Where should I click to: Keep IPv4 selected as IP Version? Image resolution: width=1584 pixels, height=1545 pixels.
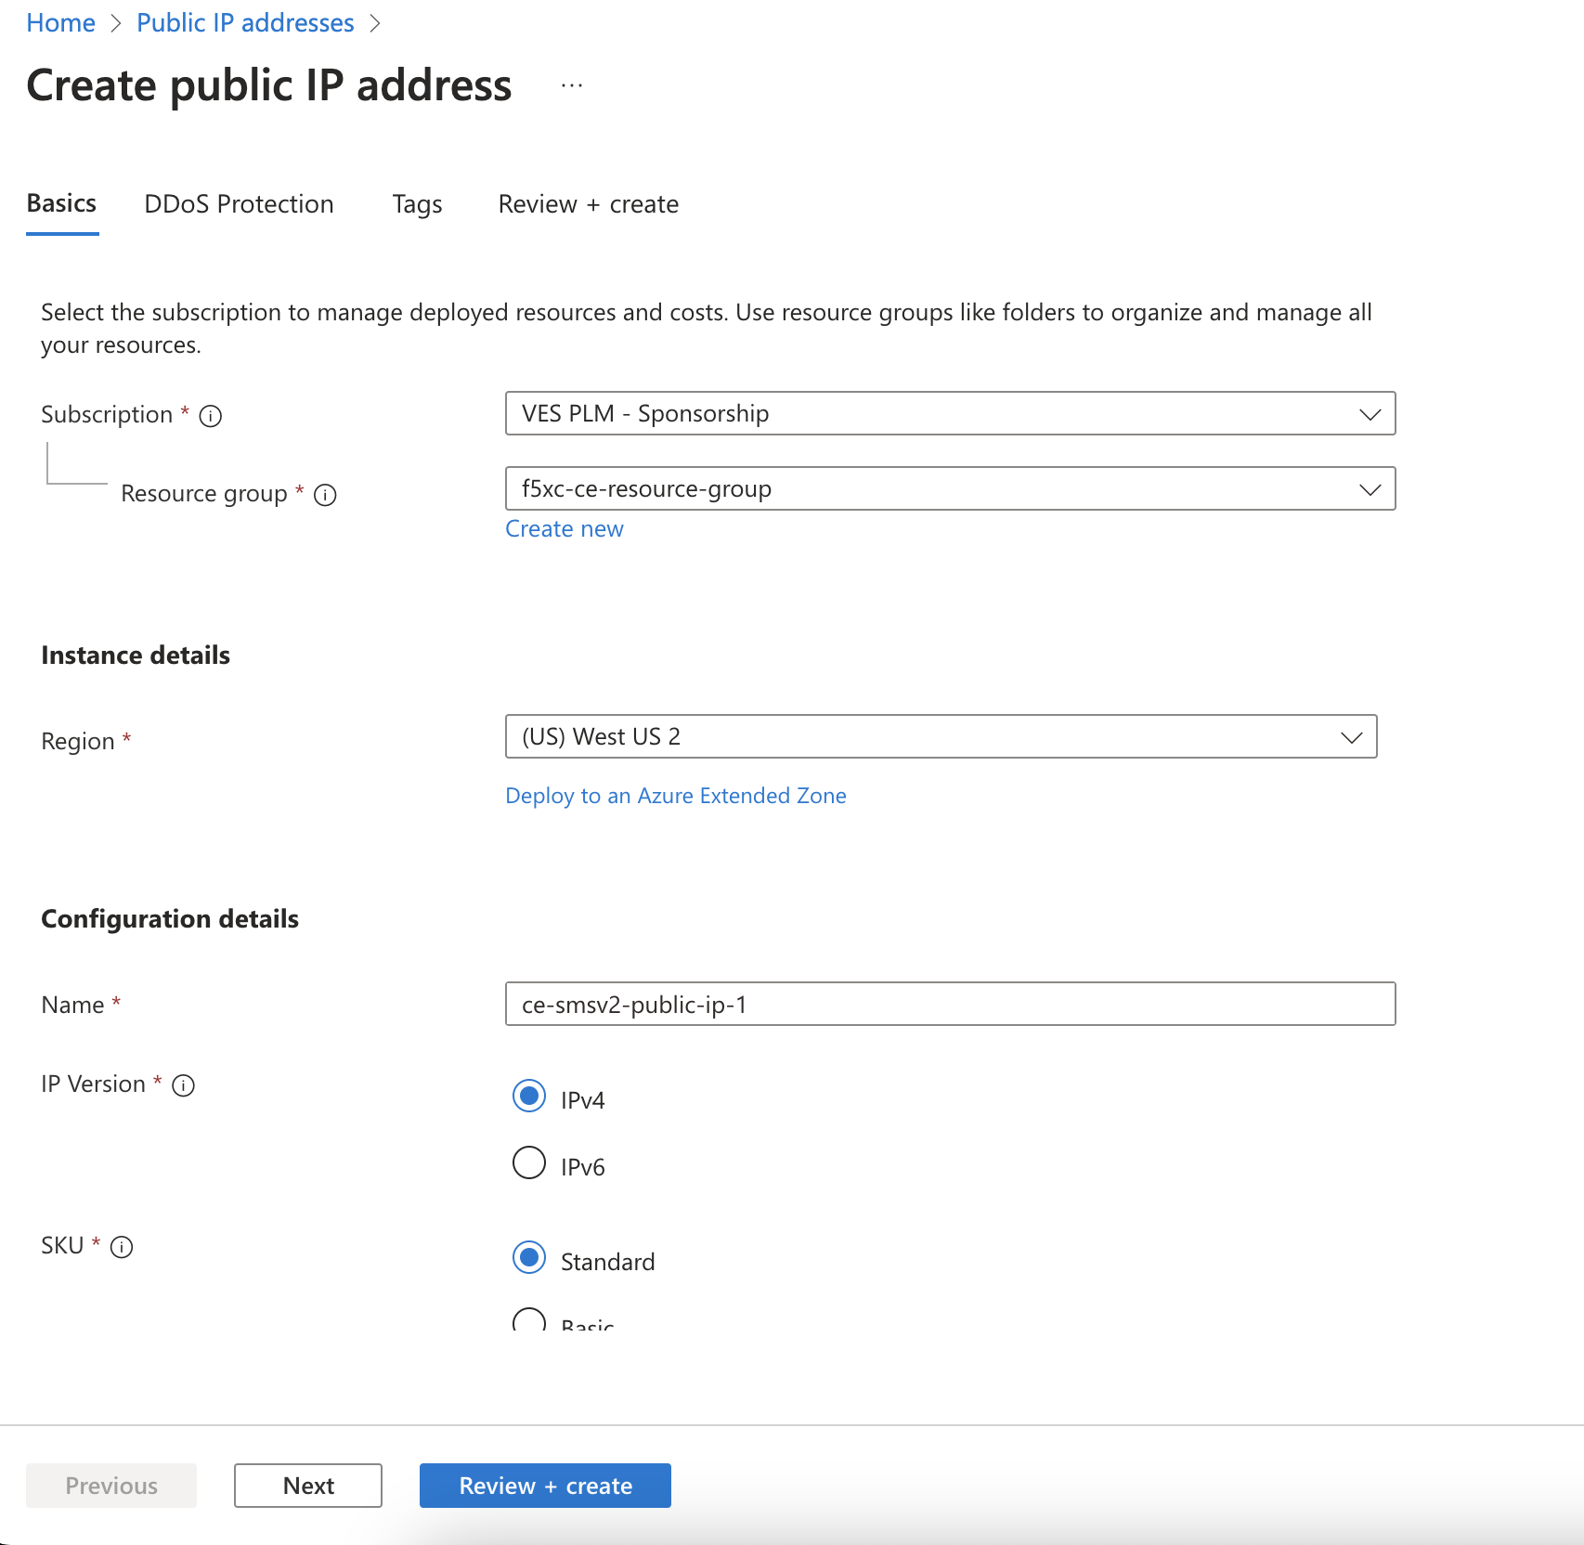(528, 1097)
